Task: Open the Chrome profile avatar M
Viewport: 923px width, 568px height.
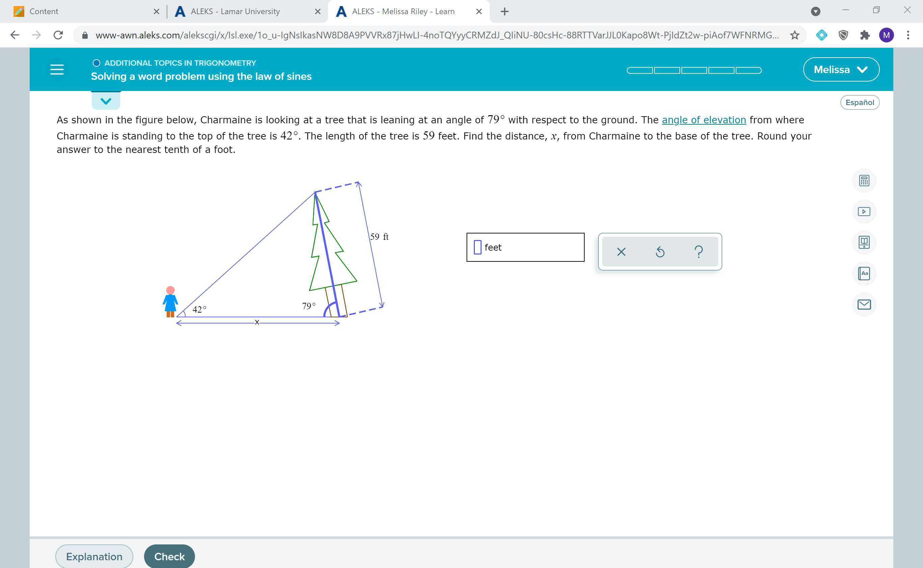Action: [x=887, y=35]
